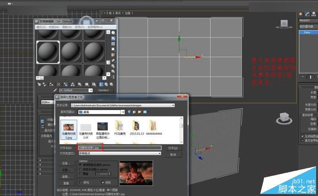
Task: Select the highlighted first material sample sphere
Action: 48,52
